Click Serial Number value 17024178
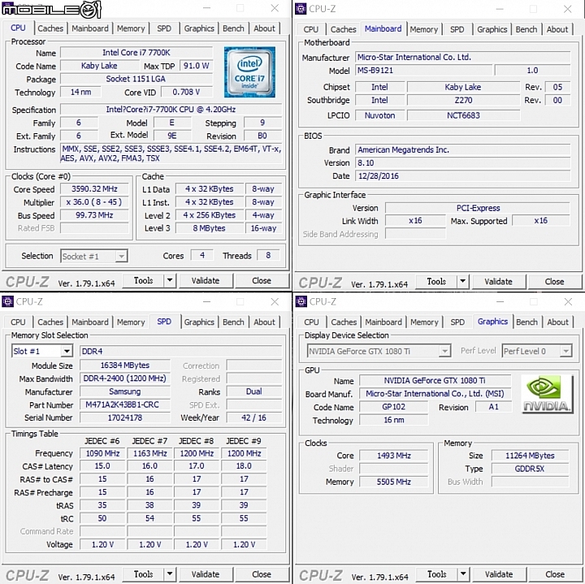Screen dimensions: 585x584 point(125,417)
